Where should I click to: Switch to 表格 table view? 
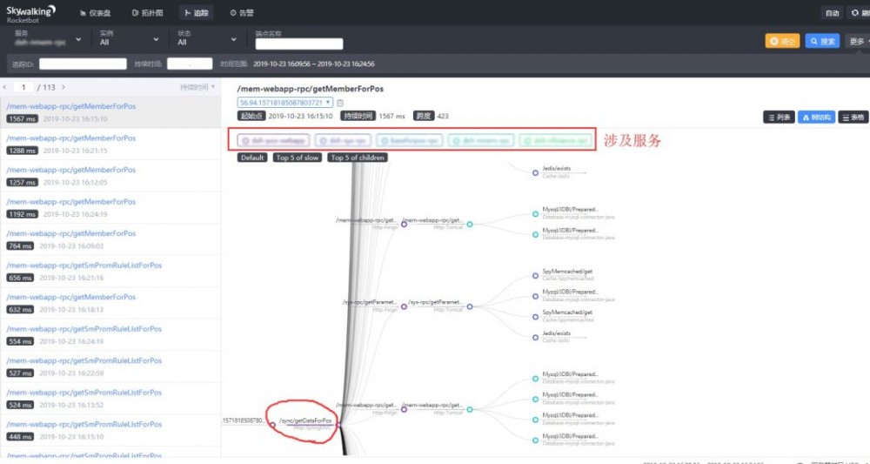click(x=853, y=118)
